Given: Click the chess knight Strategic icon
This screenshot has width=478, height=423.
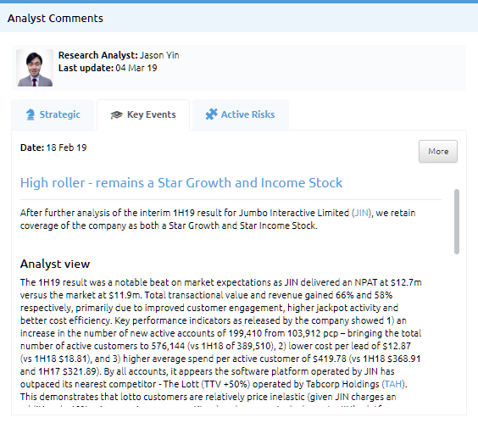Looking at the screenshot, I should click(31, 114).
